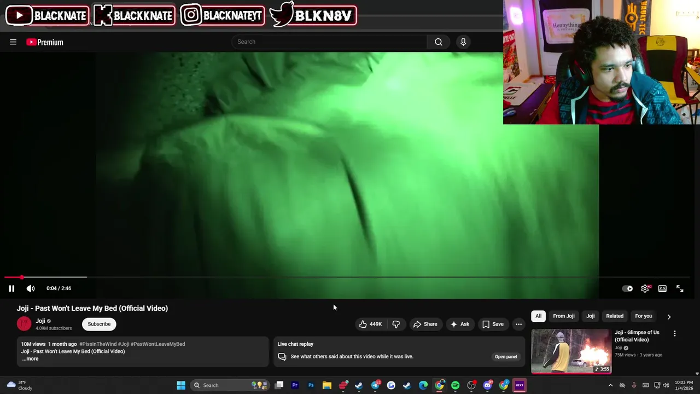Show more filter chips arrow
Viewport: 700px width, 394px height.
coord(669,316)
